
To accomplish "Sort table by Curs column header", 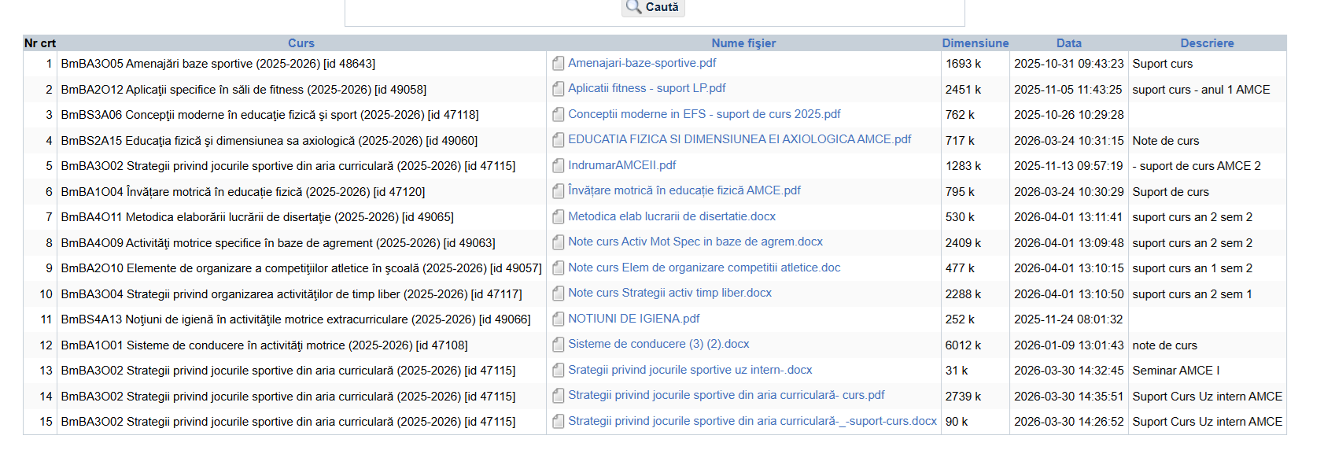I will [x=301, y=43].
